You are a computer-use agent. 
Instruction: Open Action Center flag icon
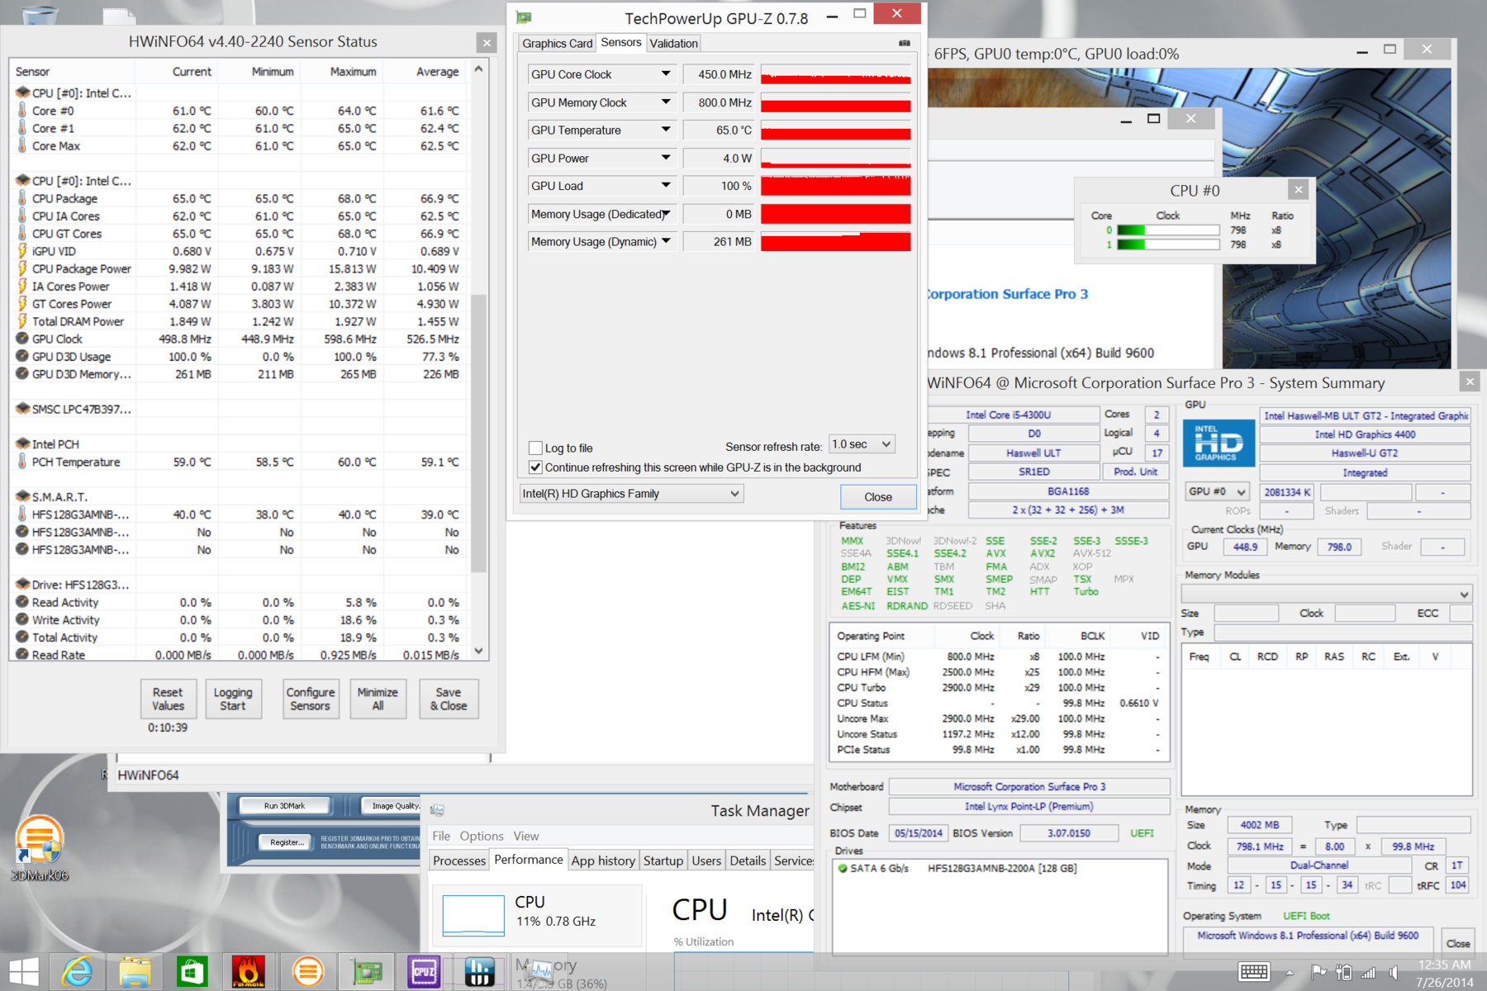[1318, 972]
